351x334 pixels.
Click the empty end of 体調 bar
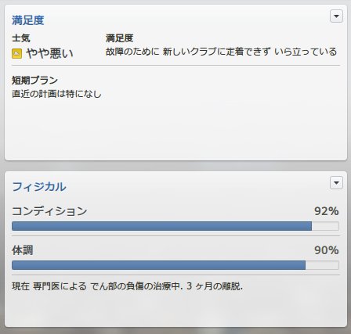click(x=322, y=265)
